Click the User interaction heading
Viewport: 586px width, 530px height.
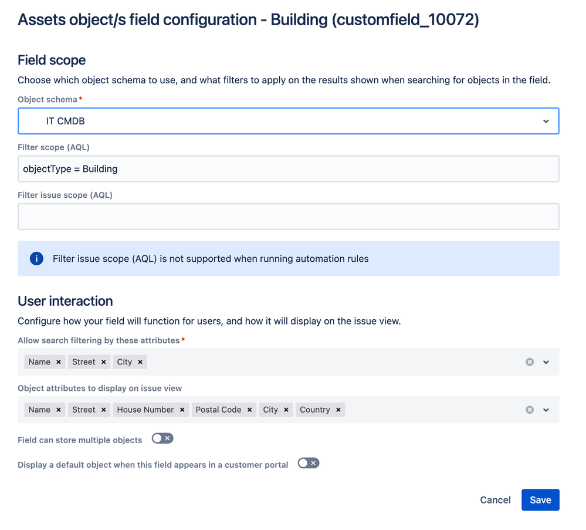tap(65, 301)
